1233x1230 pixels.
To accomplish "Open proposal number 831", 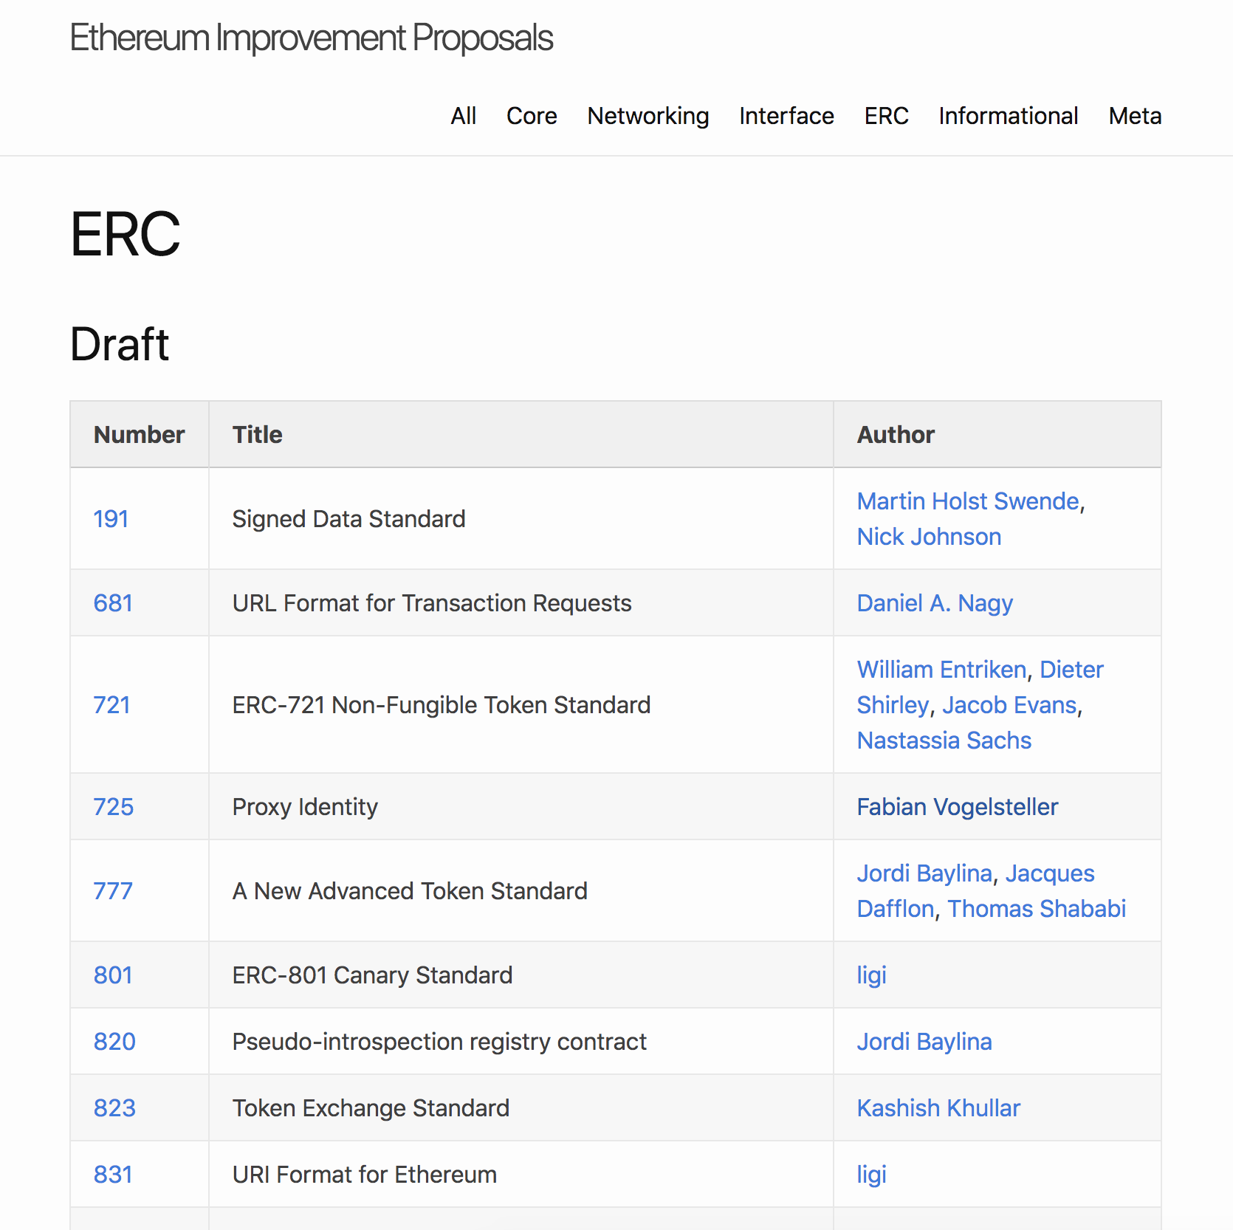I will pos(113,1175).
